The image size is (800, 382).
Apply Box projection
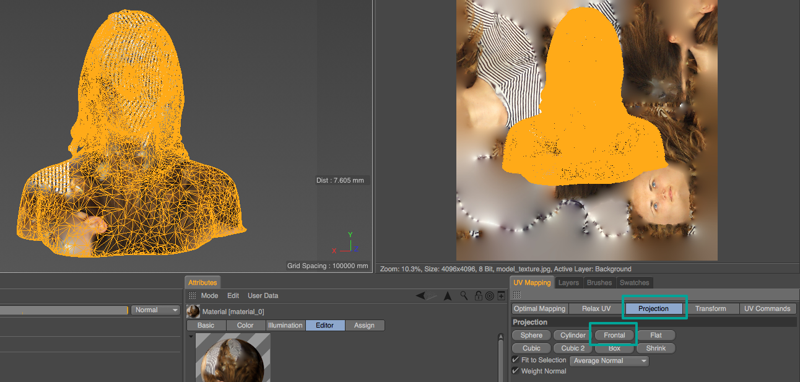point(614,348)
